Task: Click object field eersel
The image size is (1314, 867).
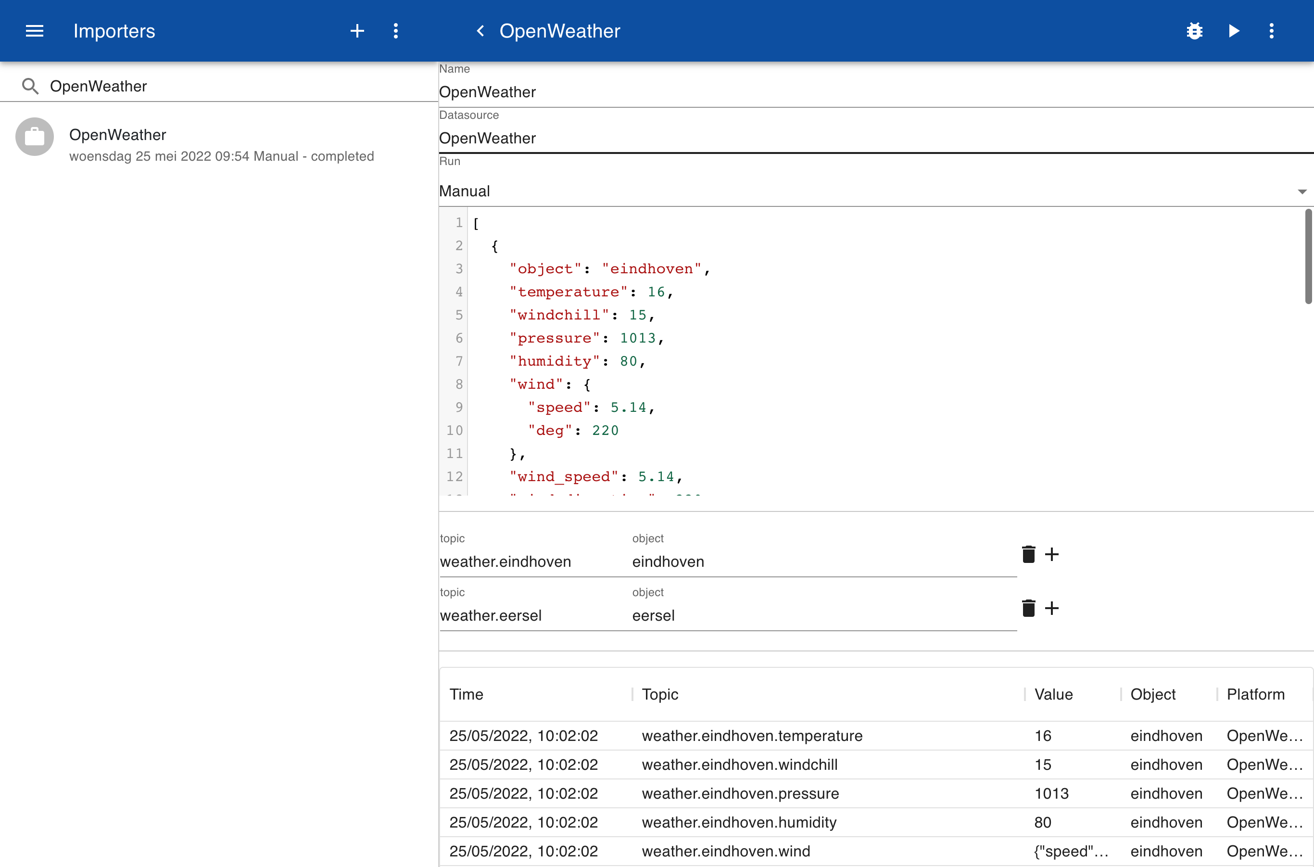Action: point(824,616)
